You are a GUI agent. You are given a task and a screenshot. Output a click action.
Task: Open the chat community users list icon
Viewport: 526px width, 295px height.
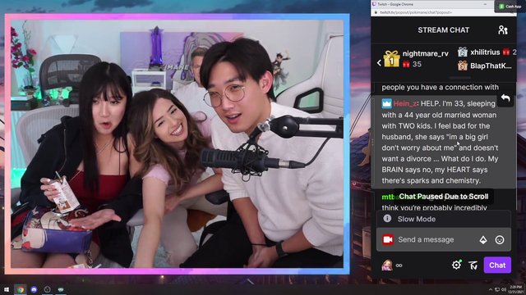click(502, 30)
